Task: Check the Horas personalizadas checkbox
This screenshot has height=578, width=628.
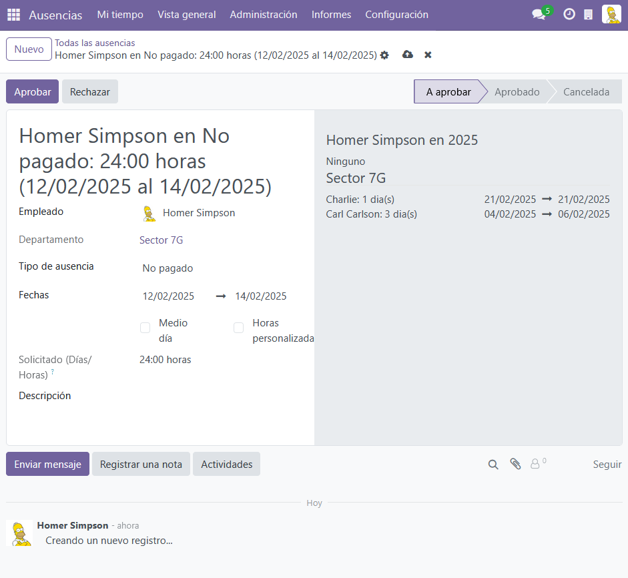Action: click(x=238, y=328)
